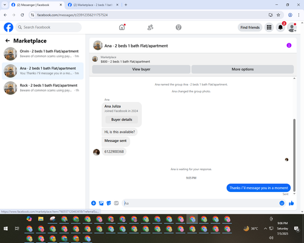Attach a photo with the image icon
Image resolution: width=304 pixels, height=243 pixels.
tap(101, 203)
